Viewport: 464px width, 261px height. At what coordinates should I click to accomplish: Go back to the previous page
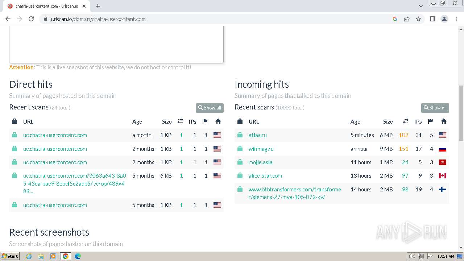[8, 19]
